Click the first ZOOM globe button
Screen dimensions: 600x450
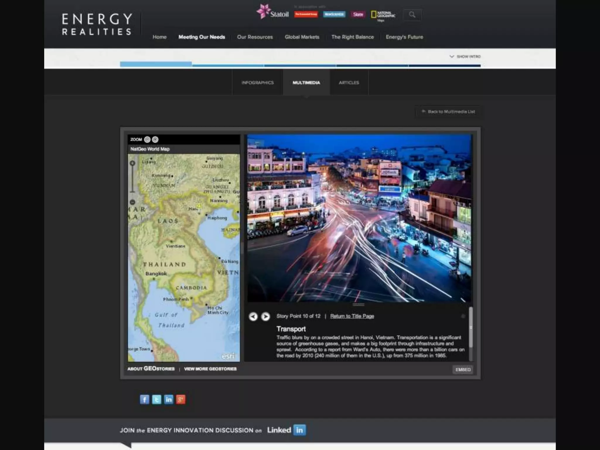pyautogui.click(x=147, y=139)
